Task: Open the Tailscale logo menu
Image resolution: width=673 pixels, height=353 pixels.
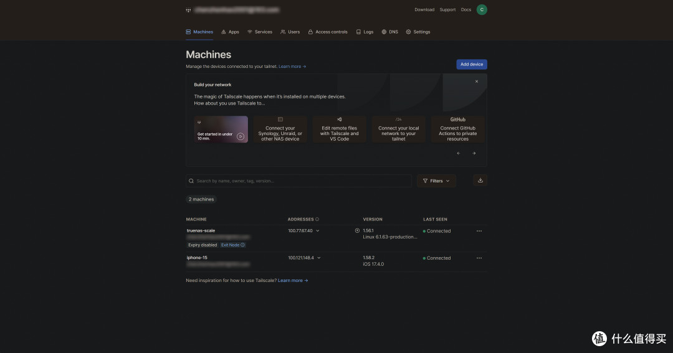Action: (x=188, y=10)
